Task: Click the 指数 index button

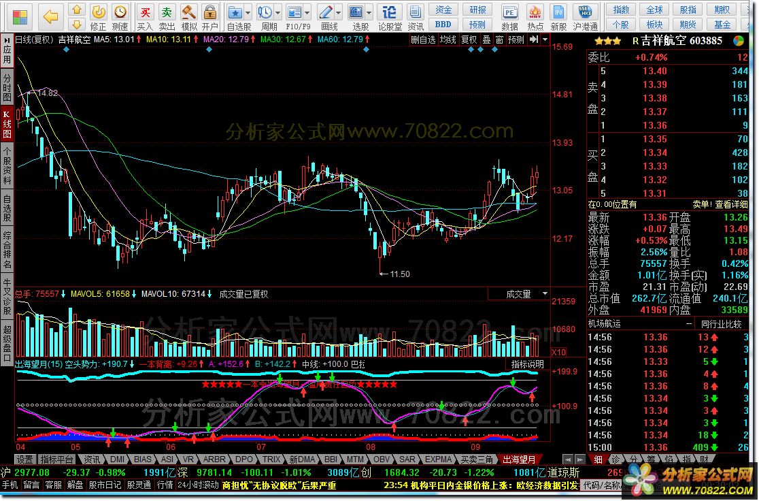Action: click(621, 10)
